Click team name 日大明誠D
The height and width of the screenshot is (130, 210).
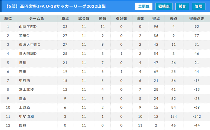click(28, 53)
